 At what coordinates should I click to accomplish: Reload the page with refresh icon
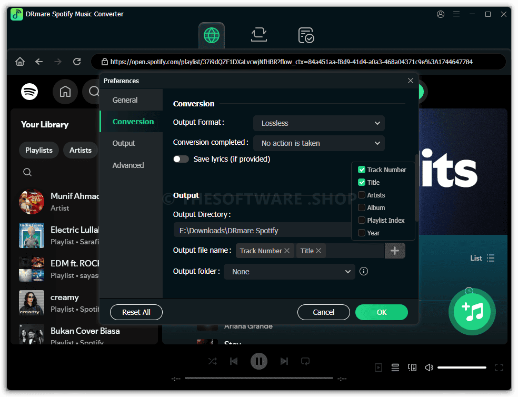point(77,62)
